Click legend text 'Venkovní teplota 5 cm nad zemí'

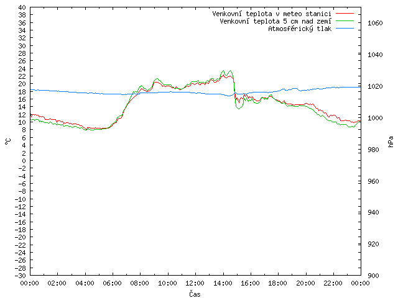(275, 21)
